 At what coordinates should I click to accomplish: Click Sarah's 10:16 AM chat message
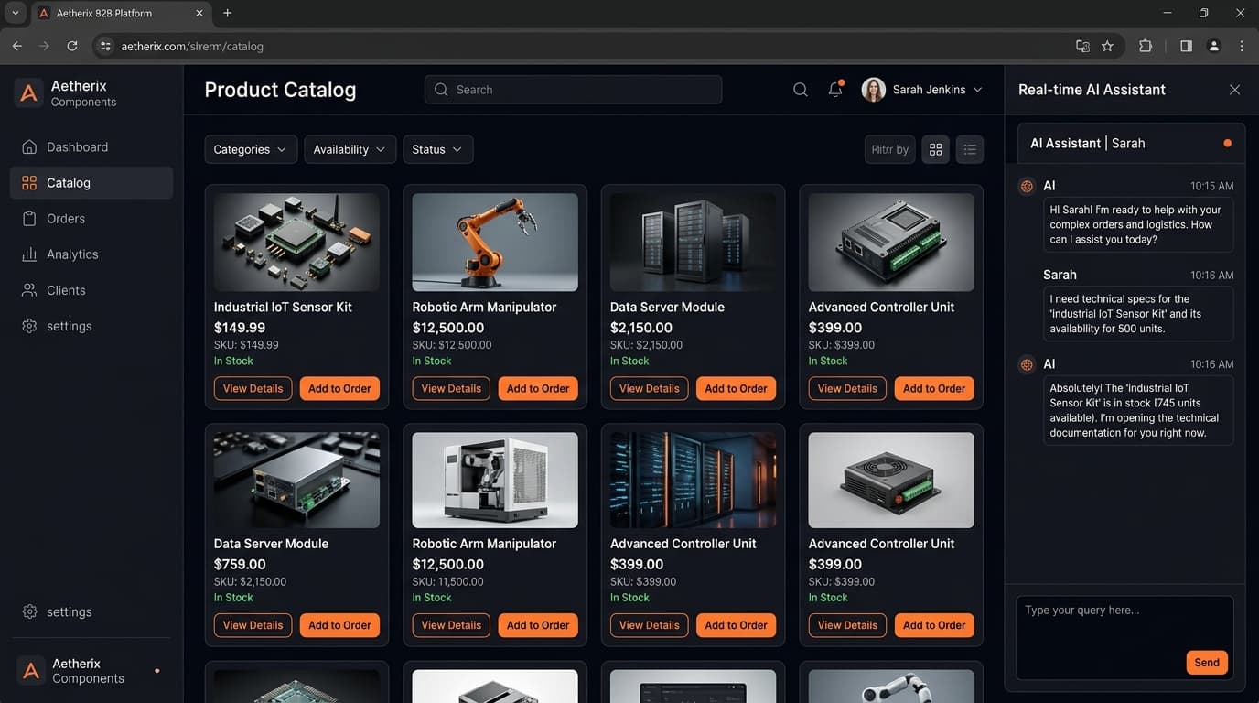pyautogui.click(x=1138, y=314)
